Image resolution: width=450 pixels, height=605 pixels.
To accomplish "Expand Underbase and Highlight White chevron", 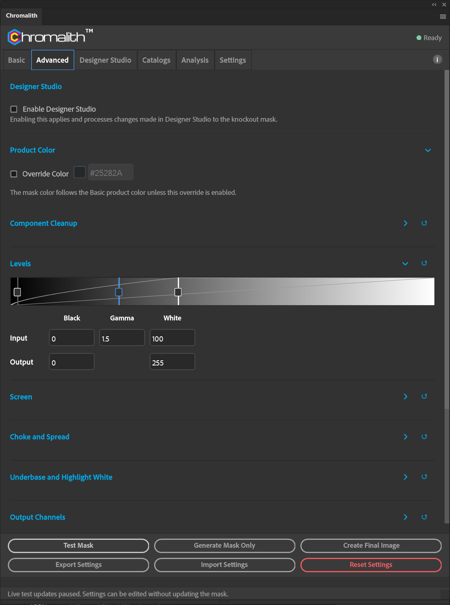I will point(406,477).
